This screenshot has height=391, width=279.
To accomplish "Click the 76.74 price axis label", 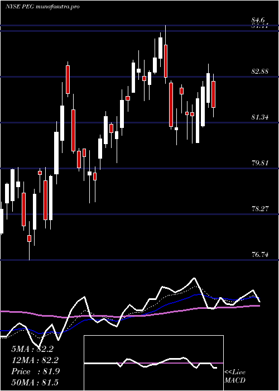I will coord(260,254).
